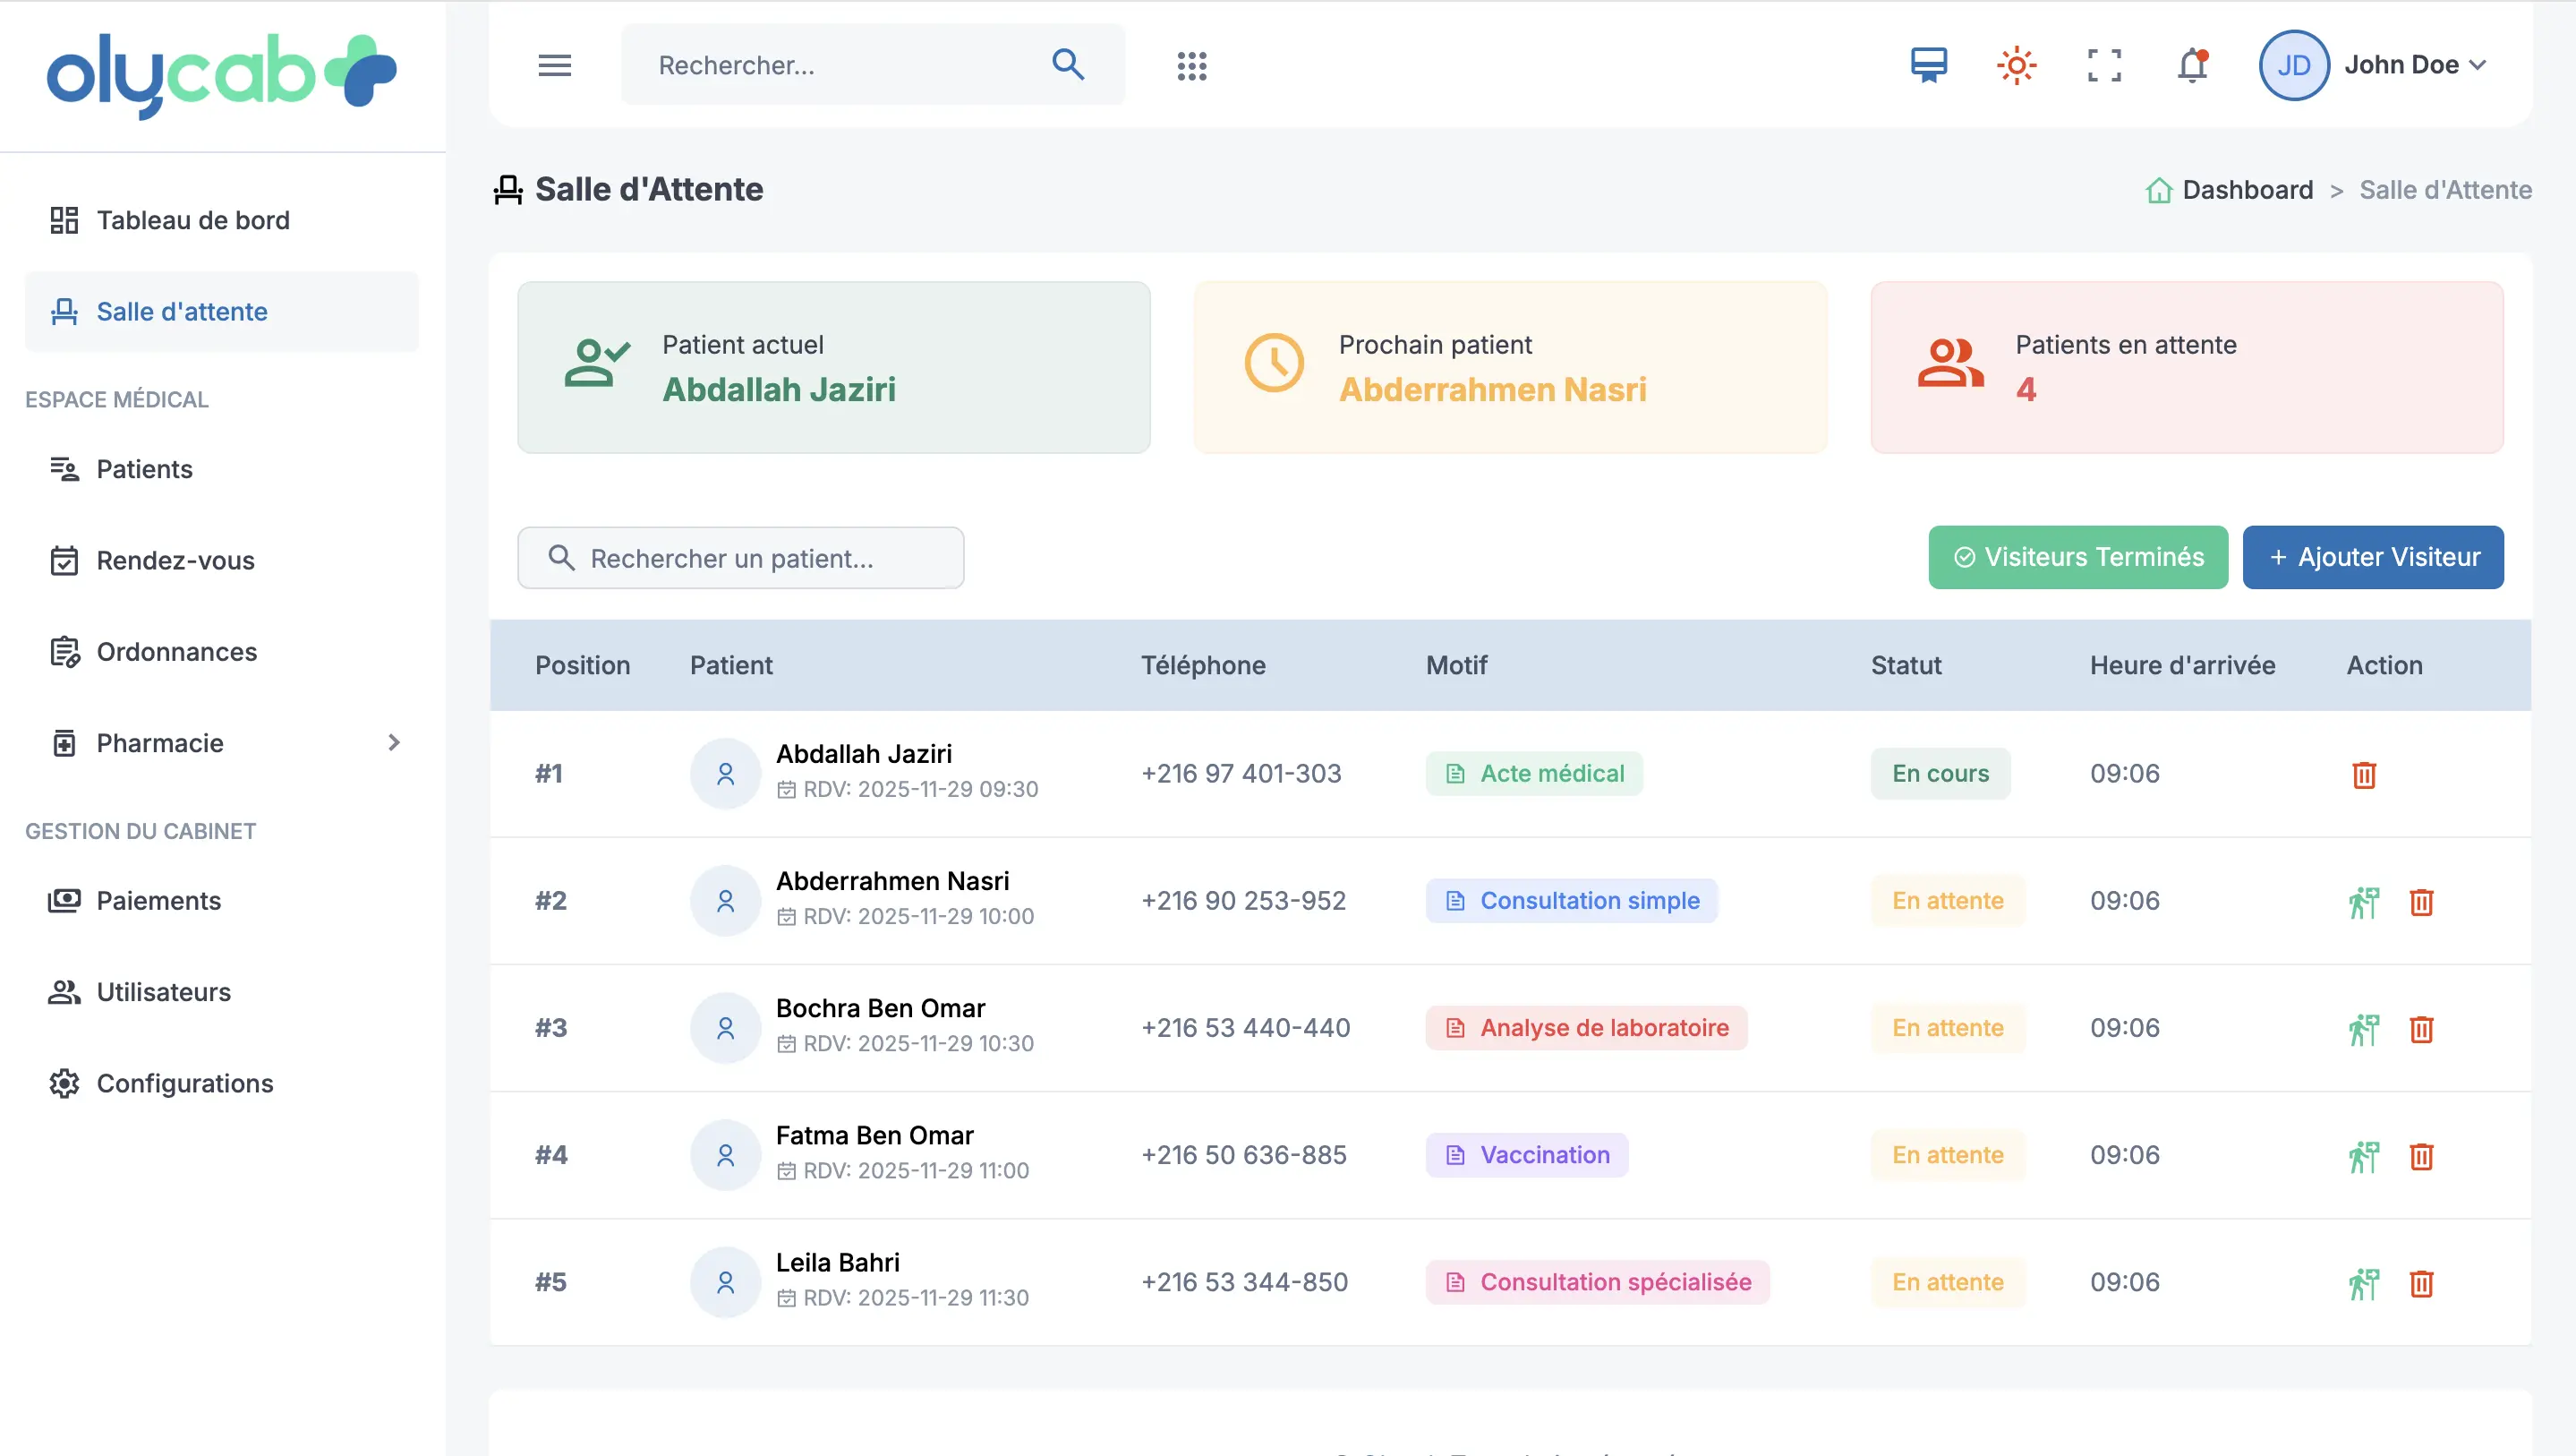Delete Abdallah Jaziri from waiting list
This screenshot has height=1456, width=2576.
pos(2363,775)
